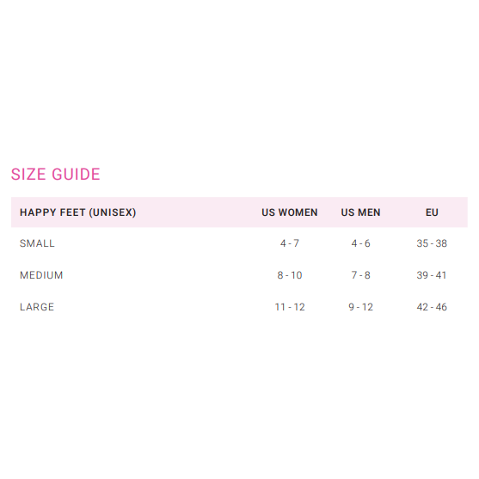Select the MEDIUM size row label
Image resolution: width=479 pixels, height=479 pixels.
click(41, 275)
